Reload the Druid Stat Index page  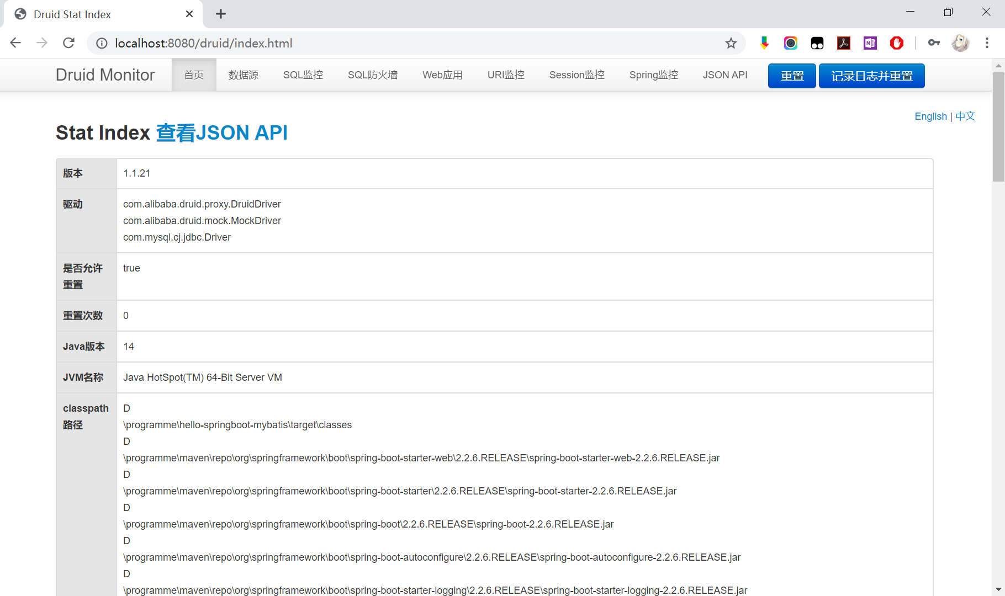tap(68, 43)
